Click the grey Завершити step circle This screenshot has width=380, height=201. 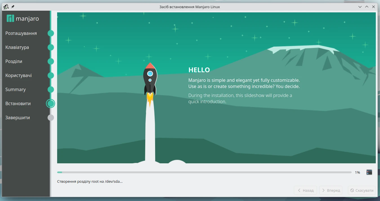coord(51,118)
